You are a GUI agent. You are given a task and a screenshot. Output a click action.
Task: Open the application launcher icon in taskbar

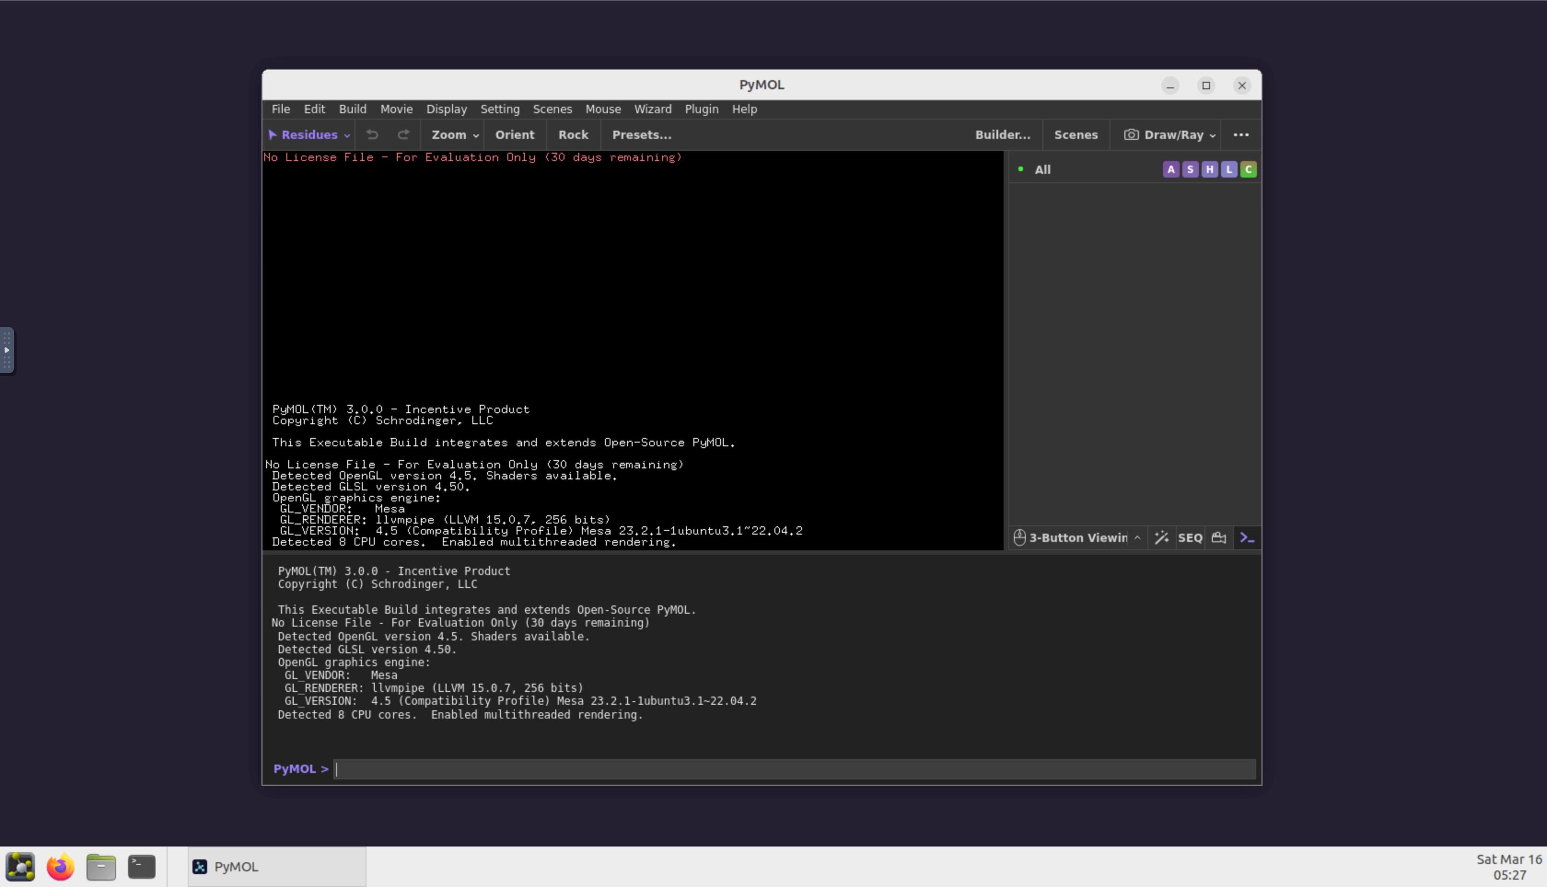tap(20, 866)
